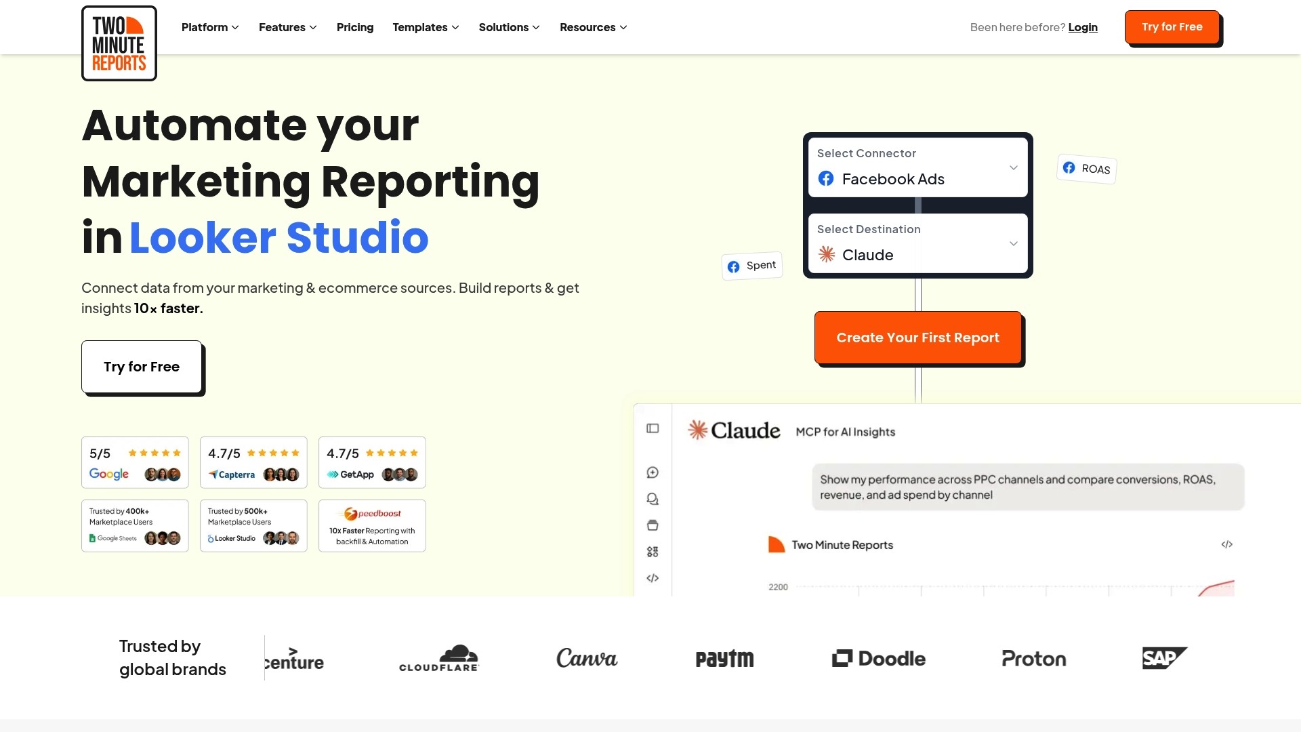
Task: Open the Trusted by 400k+ Google Sheets card
Action: click(x=135, y=526)
